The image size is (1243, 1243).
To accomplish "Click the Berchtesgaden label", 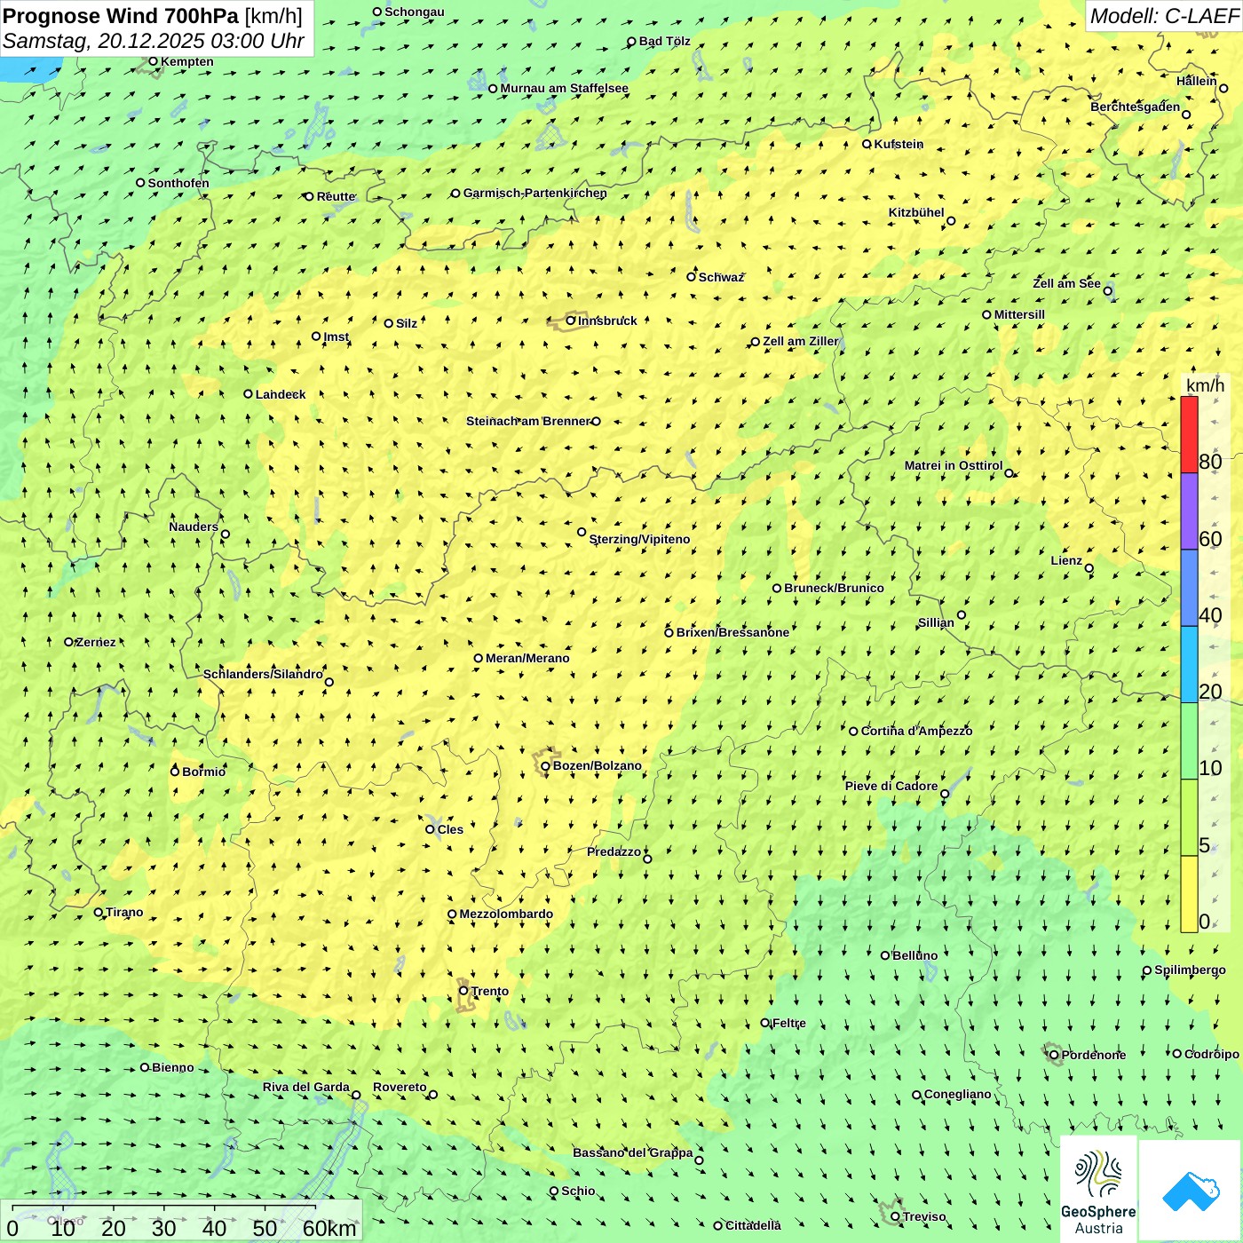I will (x=1135, y=107).
